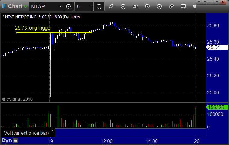229x145 pixels.
Task: Click the Dyn scaling label
Action: 7,140
